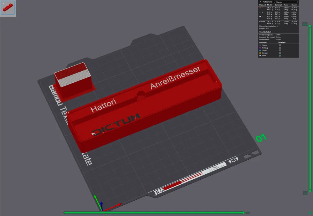Click dark filament 3 color swatch

pos(260,12)
